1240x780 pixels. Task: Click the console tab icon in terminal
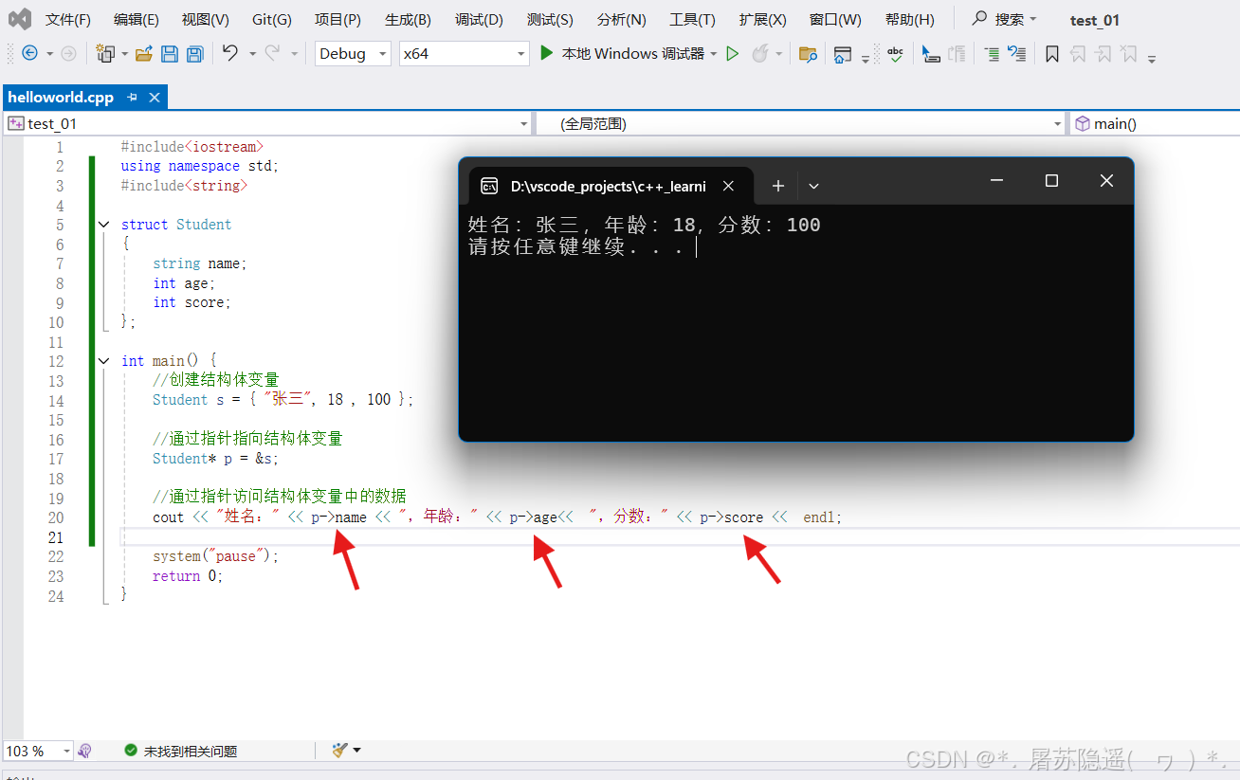489,186
